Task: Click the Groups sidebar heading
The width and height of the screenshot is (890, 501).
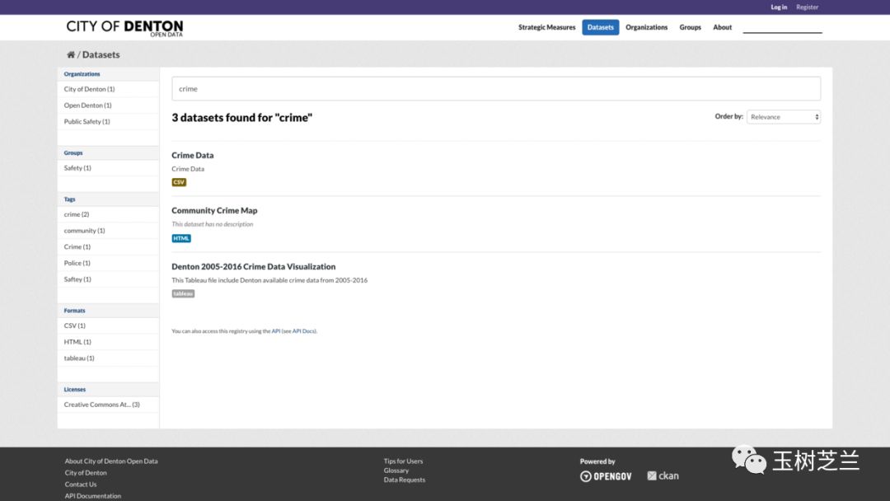Action: [73, 152]
